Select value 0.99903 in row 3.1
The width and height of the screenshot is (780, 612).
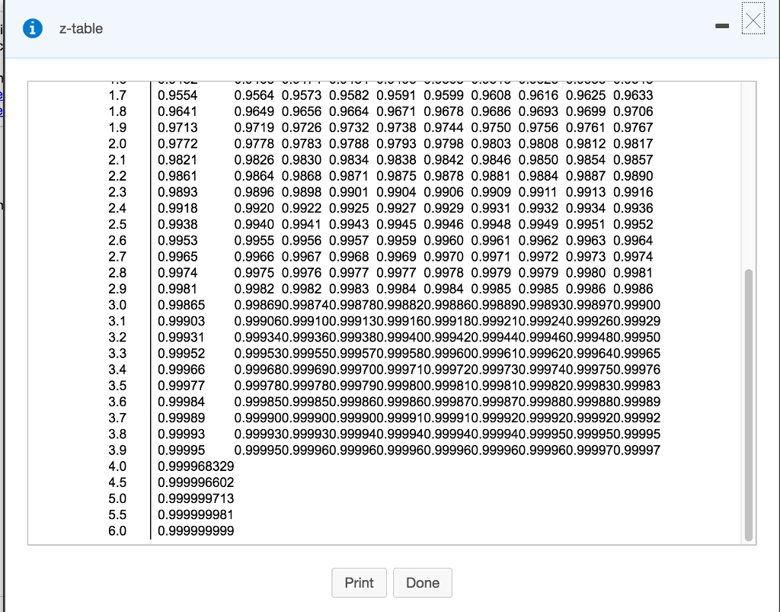click(x=181, y=322)
